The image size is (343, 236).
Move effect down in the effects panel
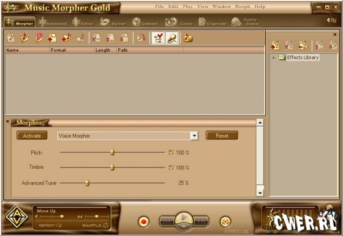tap(333, 45)
